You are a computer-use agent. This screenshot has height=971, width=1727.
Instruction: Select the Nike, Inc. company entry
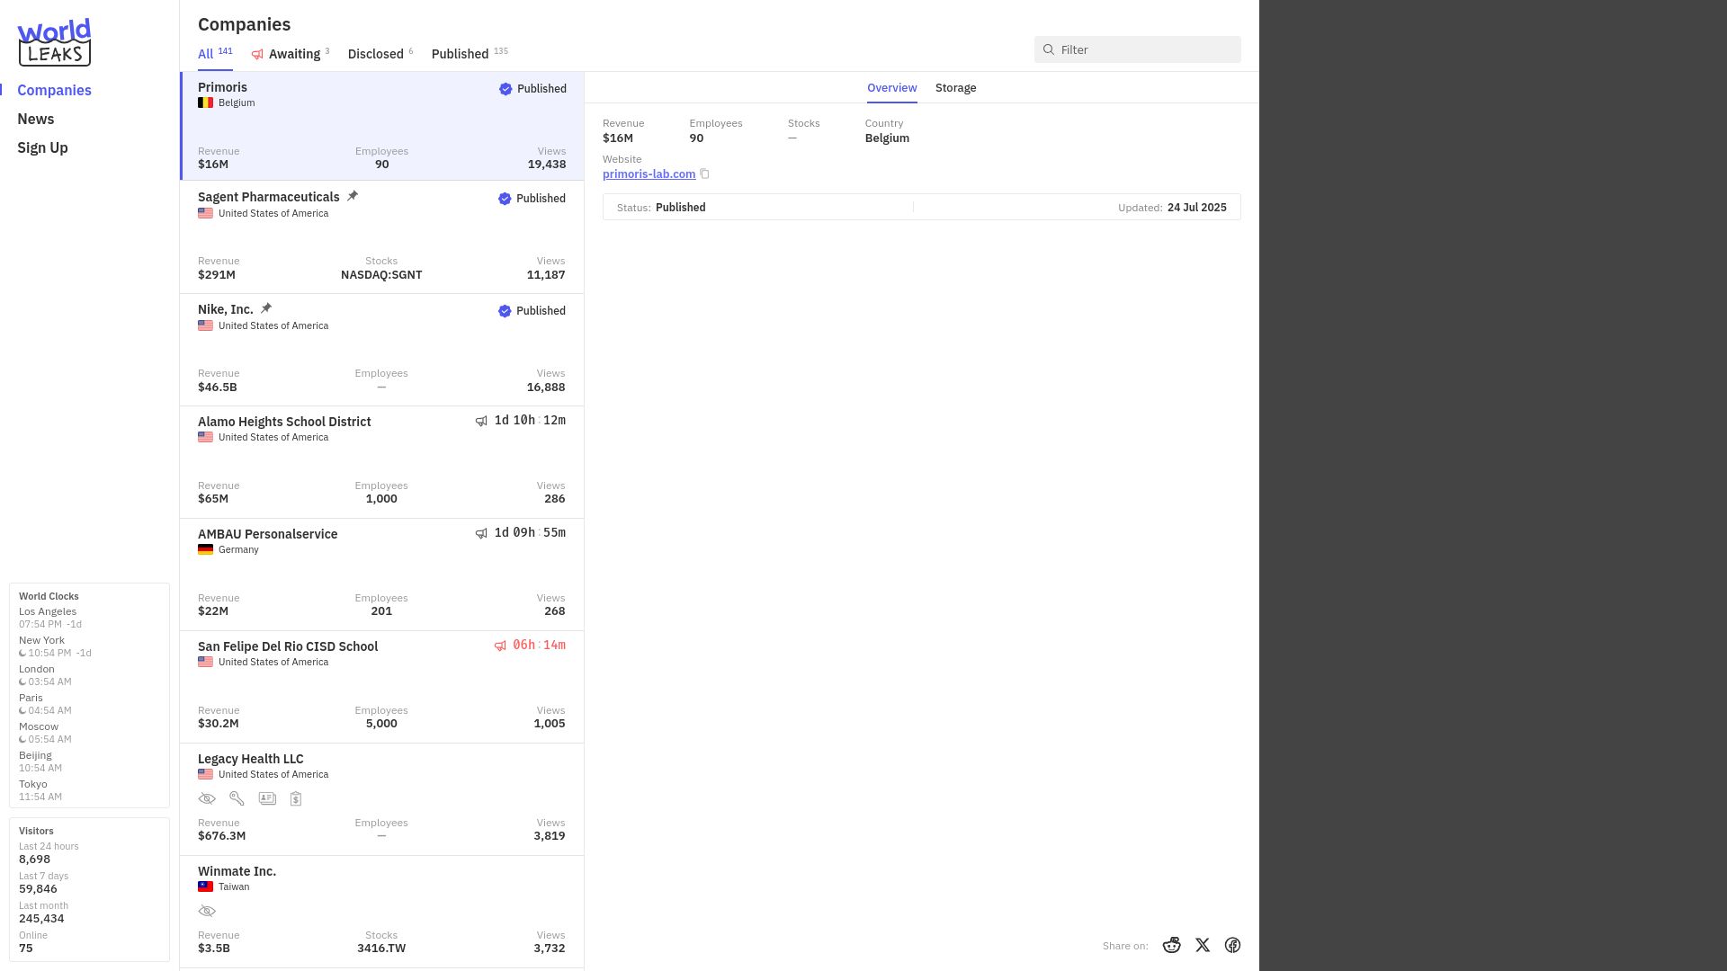tap(381, 350)
